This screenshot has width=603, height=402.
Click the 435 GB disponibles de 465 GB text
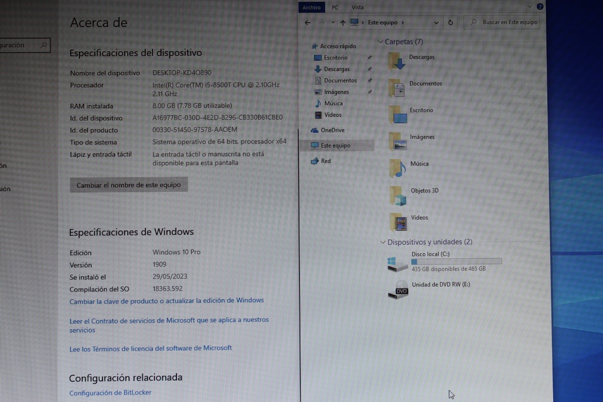coord(449,269)
